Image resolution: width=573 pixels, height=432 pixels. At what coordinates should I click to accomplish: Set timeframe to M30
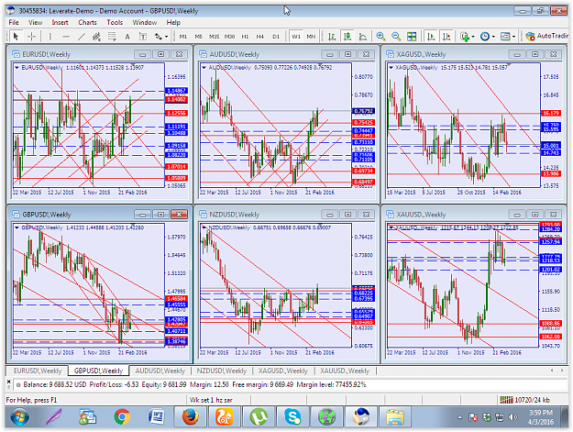point(229,36)
